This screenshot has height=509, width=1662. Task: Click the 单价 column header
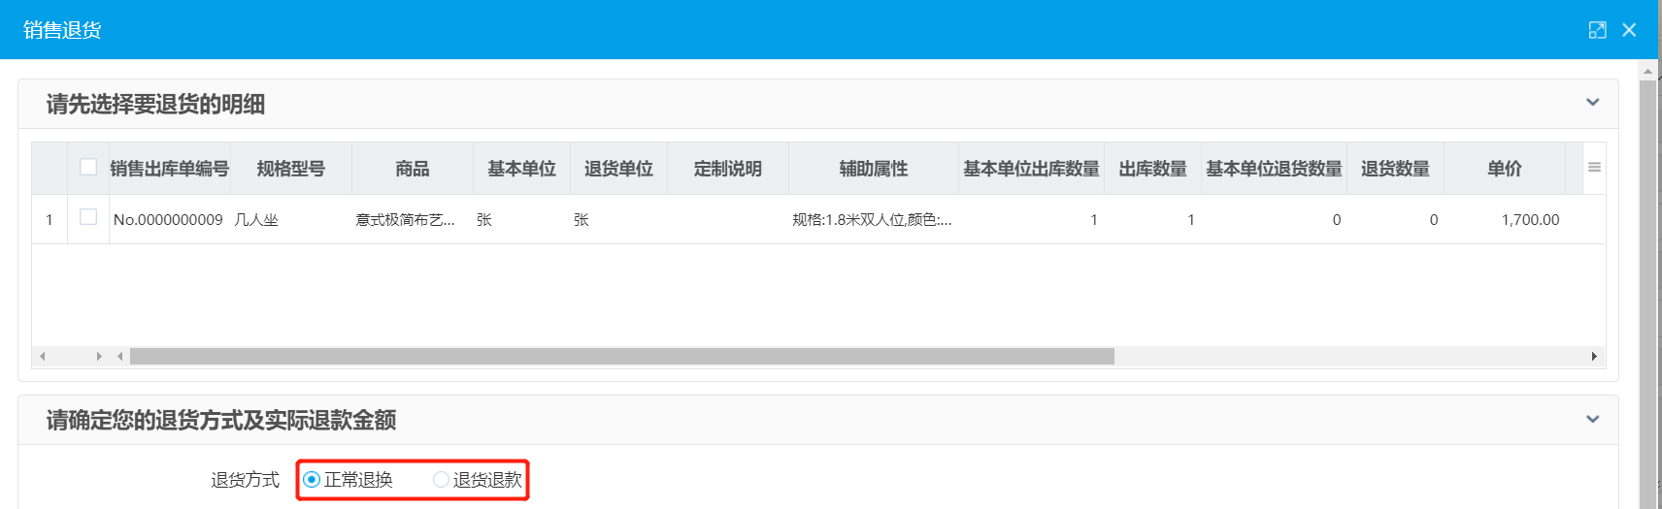[1505, 169]
